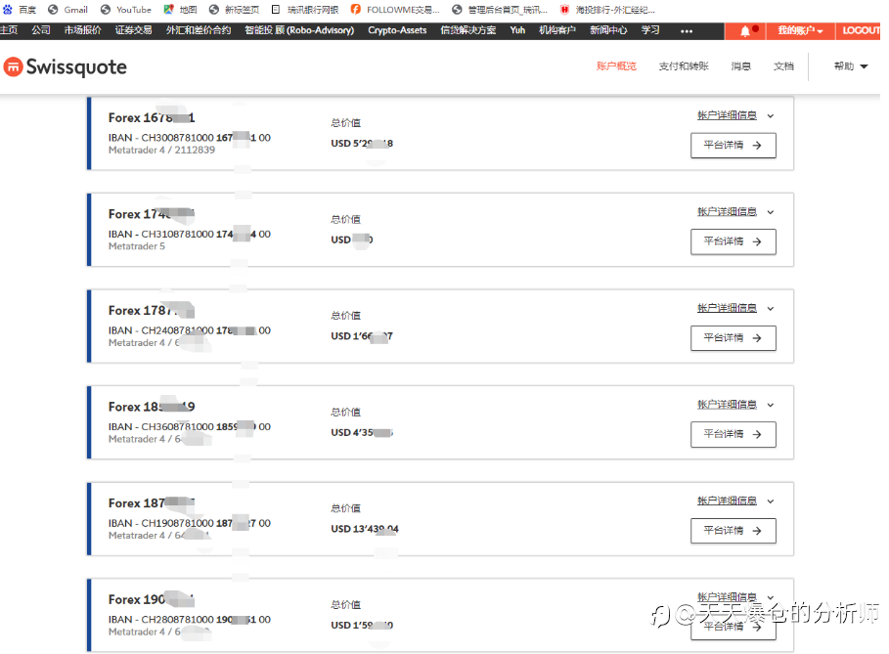Open the 地图 maps bookmark
The width and height of the screenshot is (889, 654).
(180, 10)
